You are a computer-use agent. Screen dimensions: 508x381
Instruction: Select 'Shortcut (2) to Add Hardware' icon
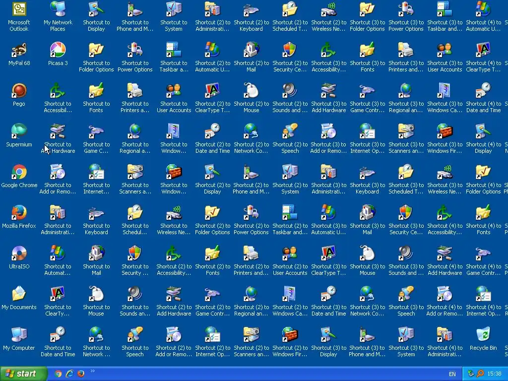point(174,301)
